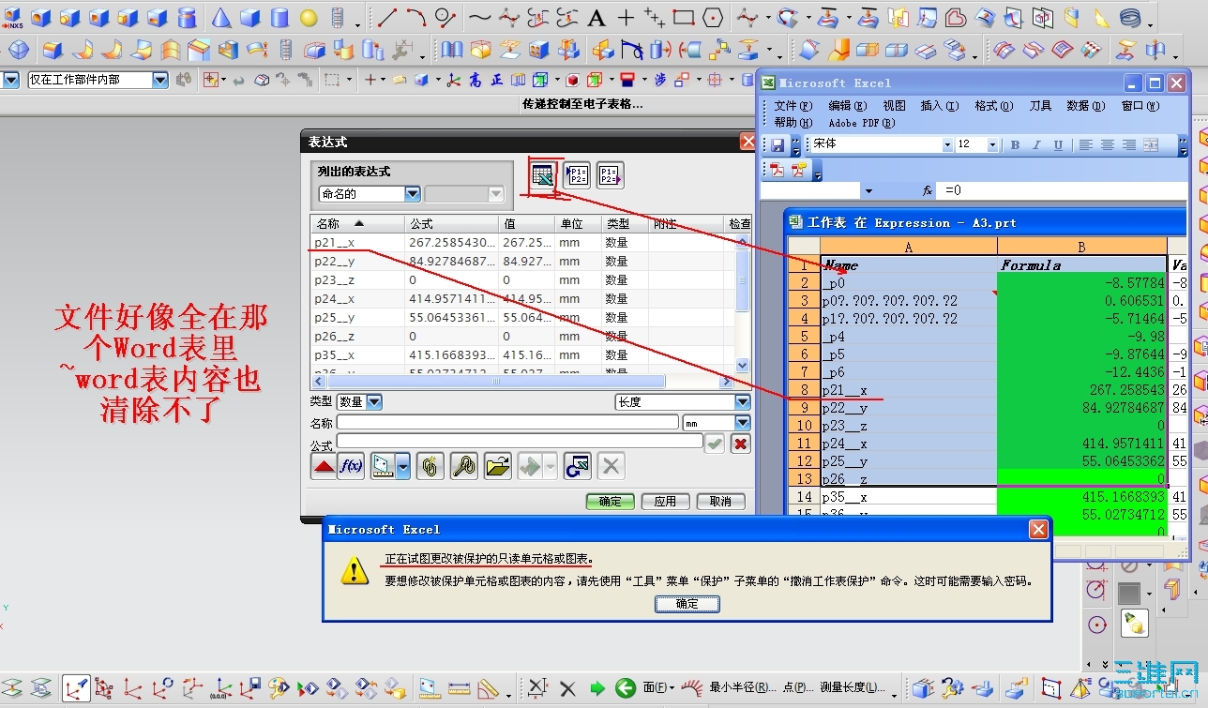Toggle Underline formatting in Excel
The width and height of the screenshot is (1208, 708).
coord(1058,145)
